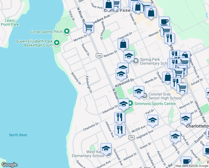The width and height of the screenshot is (209, 168).
Task: Select shopping bag marker near Emerald Dr
Action: [123, 44]
